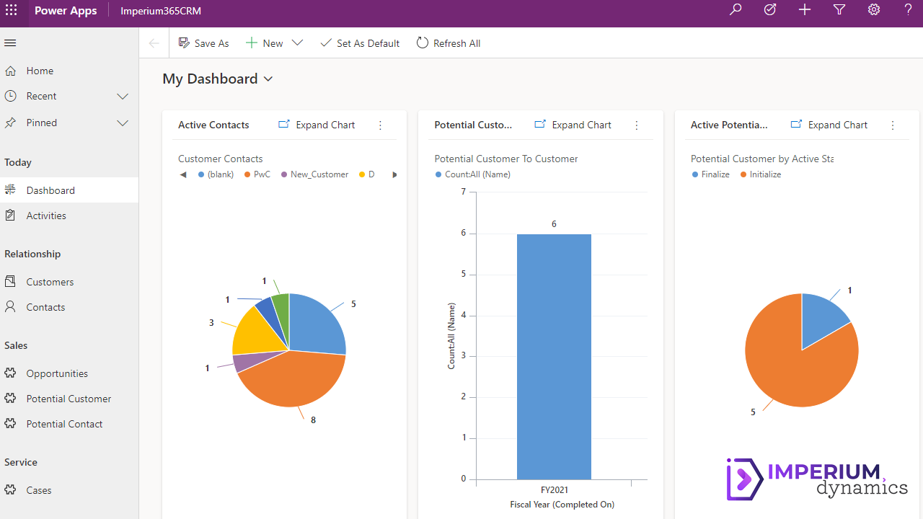923x519 pixels.
Task: Open Customers under Relationship
Action: pyautogui.click(x=50, y=282)
